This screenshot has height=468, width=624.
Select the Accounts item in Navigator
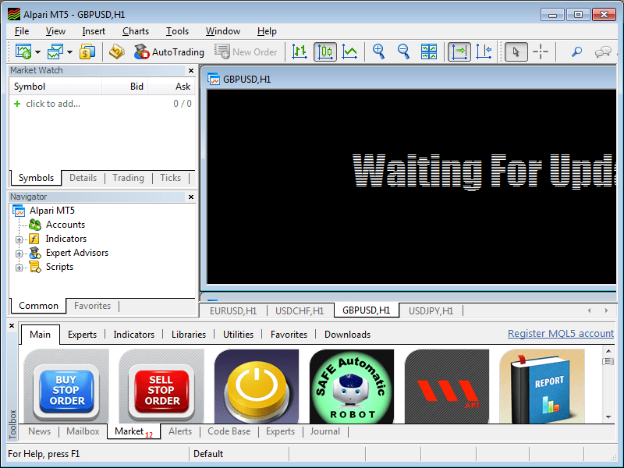point(65,225)
